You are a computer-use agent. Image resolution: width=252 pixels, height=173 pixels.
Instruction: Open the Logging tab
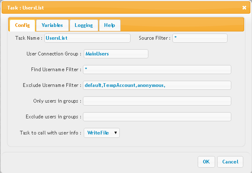[x=84, y=25]
